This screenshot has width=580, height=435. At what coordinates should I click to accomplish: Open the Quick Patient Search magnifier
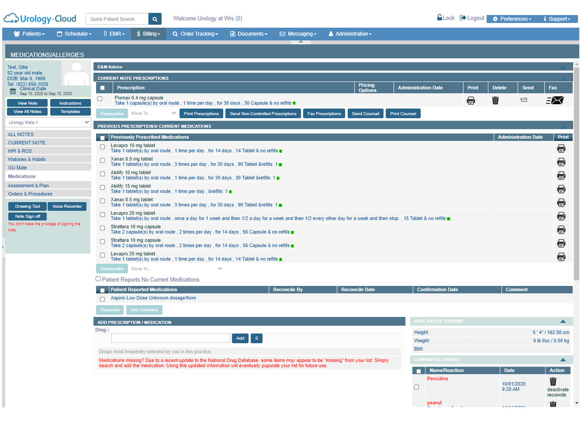(155, 18)
